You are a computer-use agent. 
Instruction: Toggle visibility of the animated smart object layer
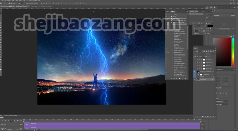(195, 72)
